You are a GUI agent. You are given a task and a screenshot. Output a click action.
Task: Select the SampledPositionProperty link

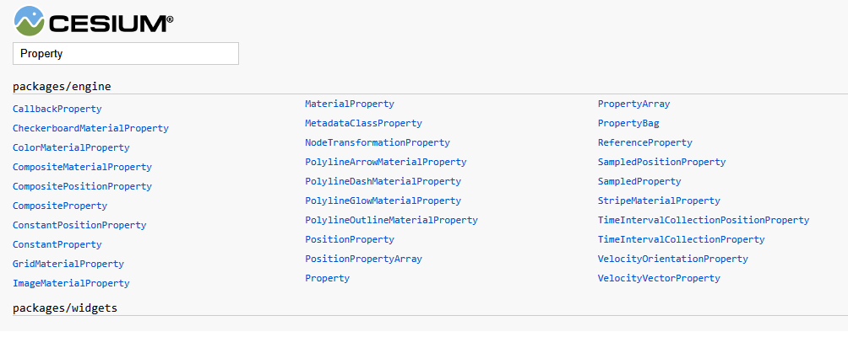[x=661, y=162]
